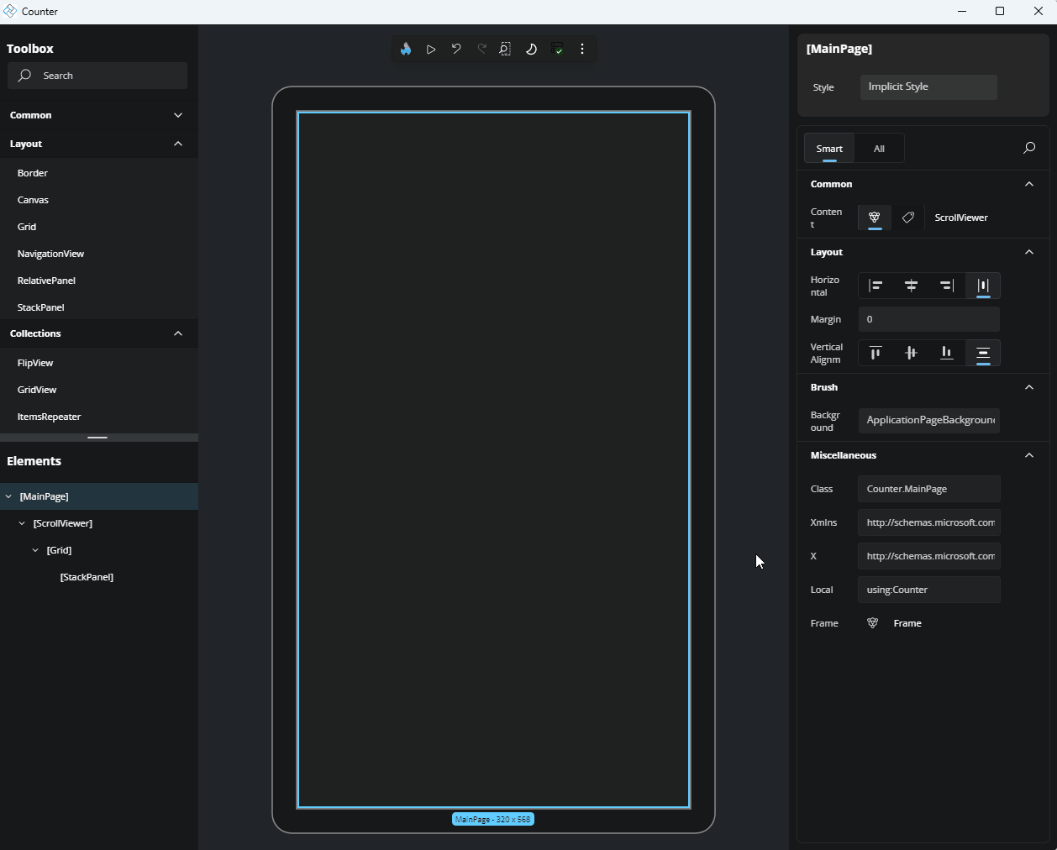
Task: Toggle the theme with the moon icon
Action: (531, 49)
